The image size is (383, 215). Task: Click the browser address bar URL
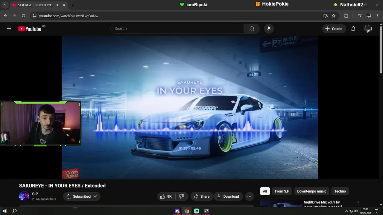69,16
